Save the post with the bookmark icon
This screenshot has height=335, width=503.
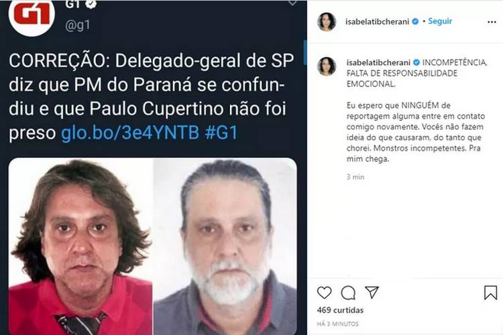coord(490,292)
